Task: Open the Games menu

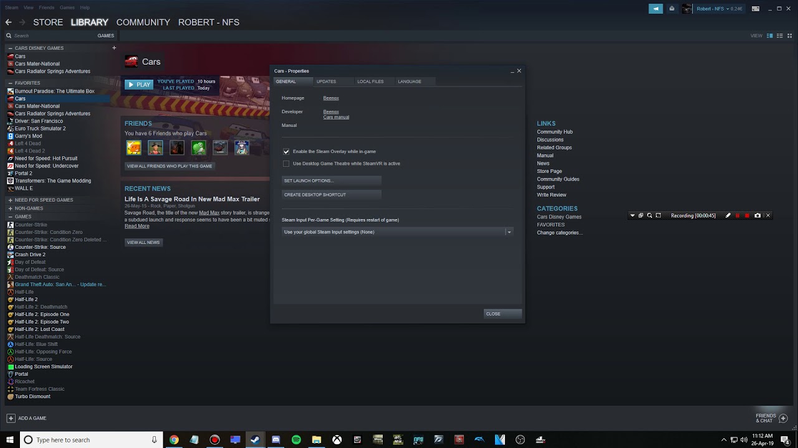Action: click(67, 7)
